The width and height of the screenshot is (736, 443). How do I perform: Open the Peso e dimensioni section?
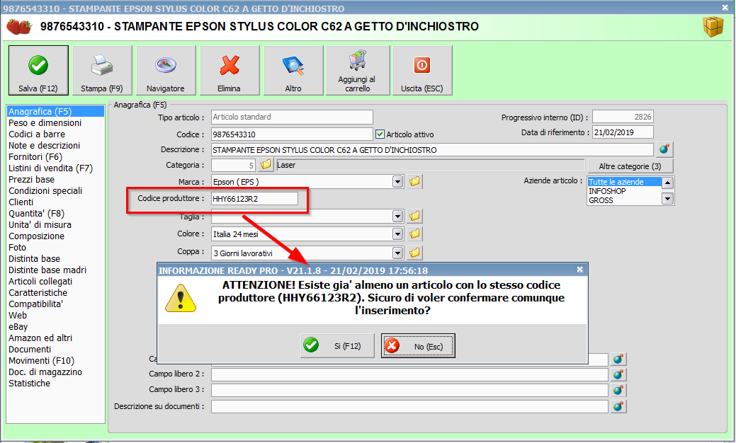[x=45, y=123]
